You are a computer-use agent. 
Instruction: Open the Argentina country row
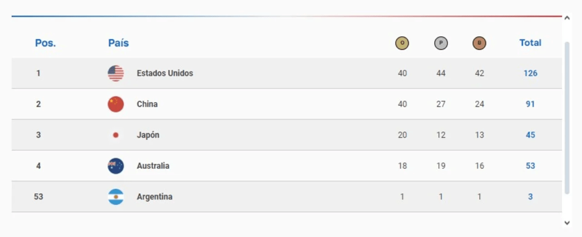tap(155, 197)
